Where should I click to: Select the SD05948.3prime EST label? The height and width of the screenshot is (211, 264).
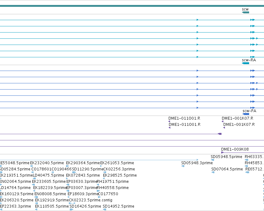coord(197,163)
